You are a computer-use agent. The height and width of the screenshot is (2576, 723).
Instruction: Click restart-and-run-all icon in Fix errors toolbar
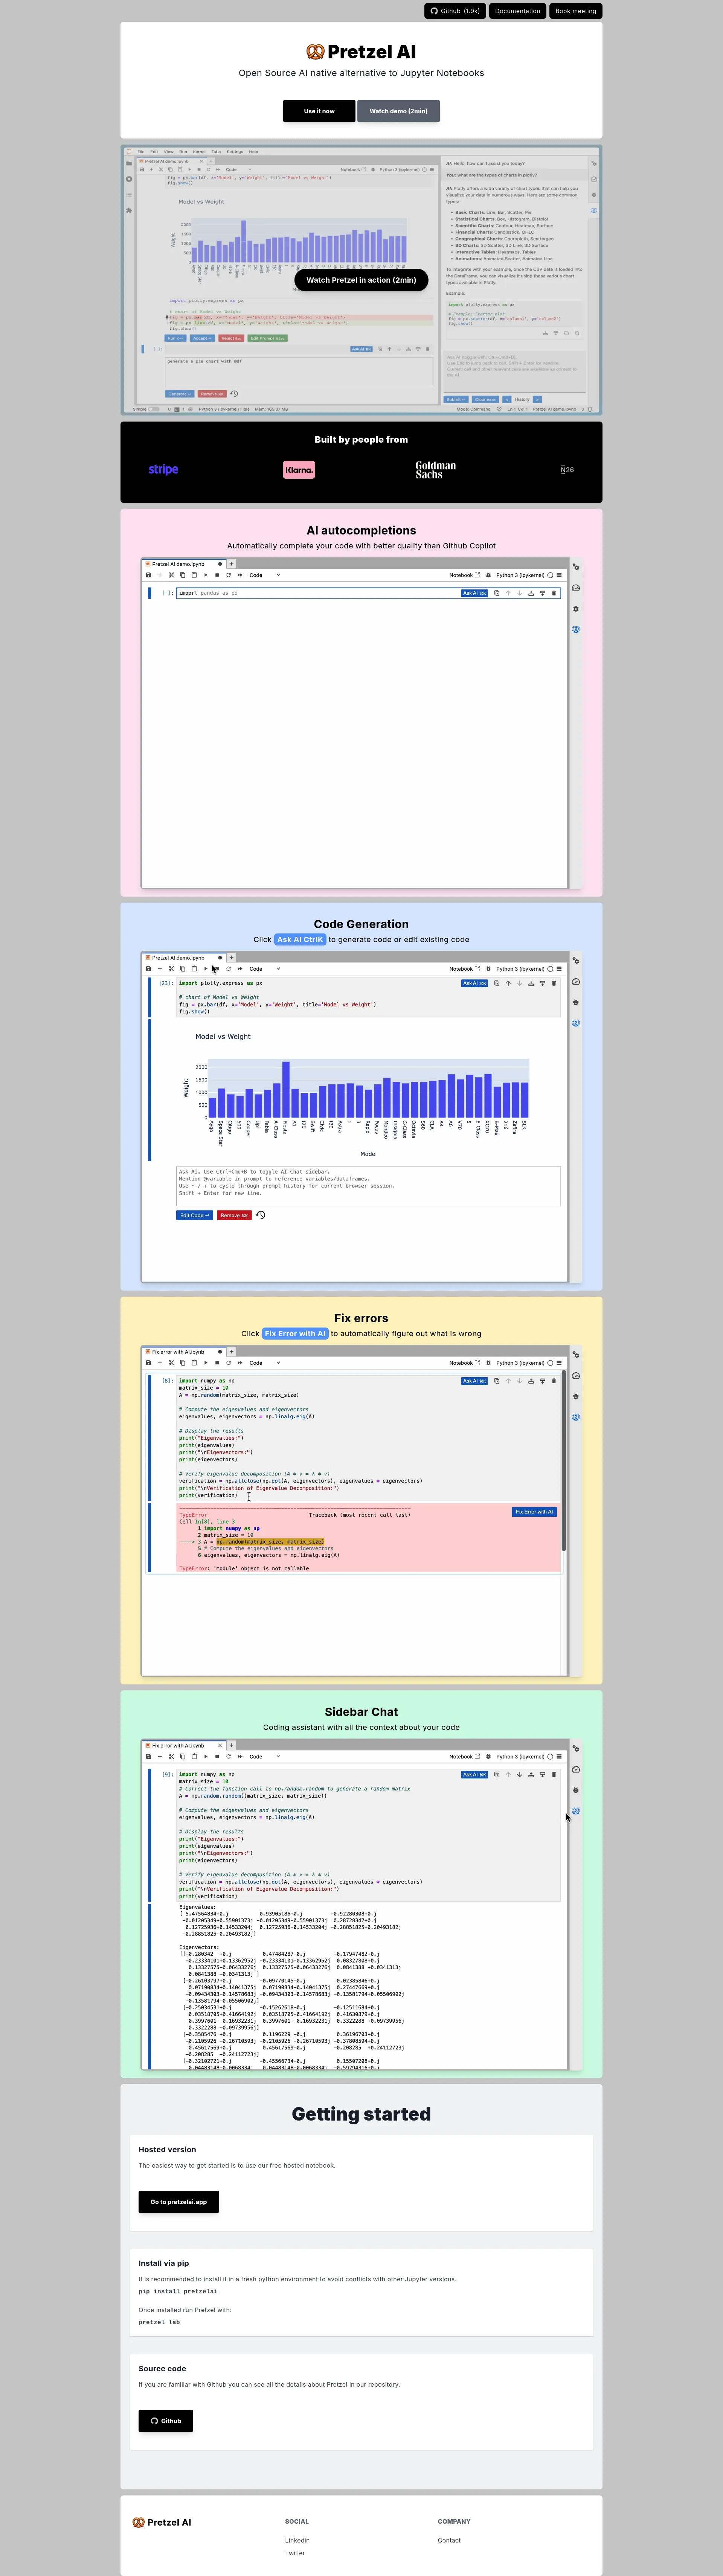pos(240,1363)
